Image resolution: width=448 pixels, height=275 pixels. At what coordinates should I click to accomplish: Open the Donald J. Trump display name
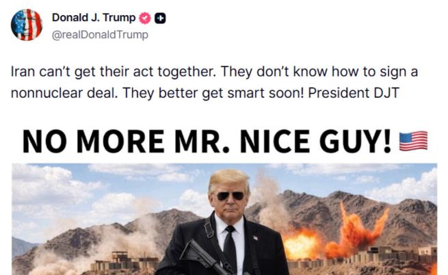pyautogui.click(x=94, y=18)
